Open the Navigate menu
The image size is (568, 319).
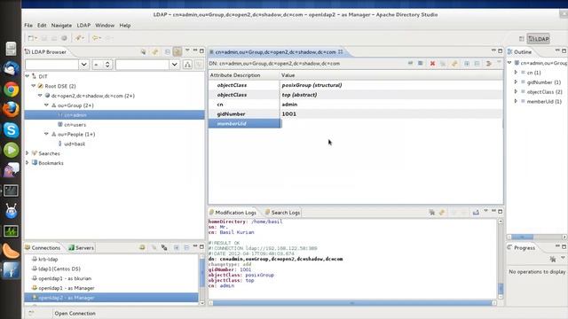[61, 26]
